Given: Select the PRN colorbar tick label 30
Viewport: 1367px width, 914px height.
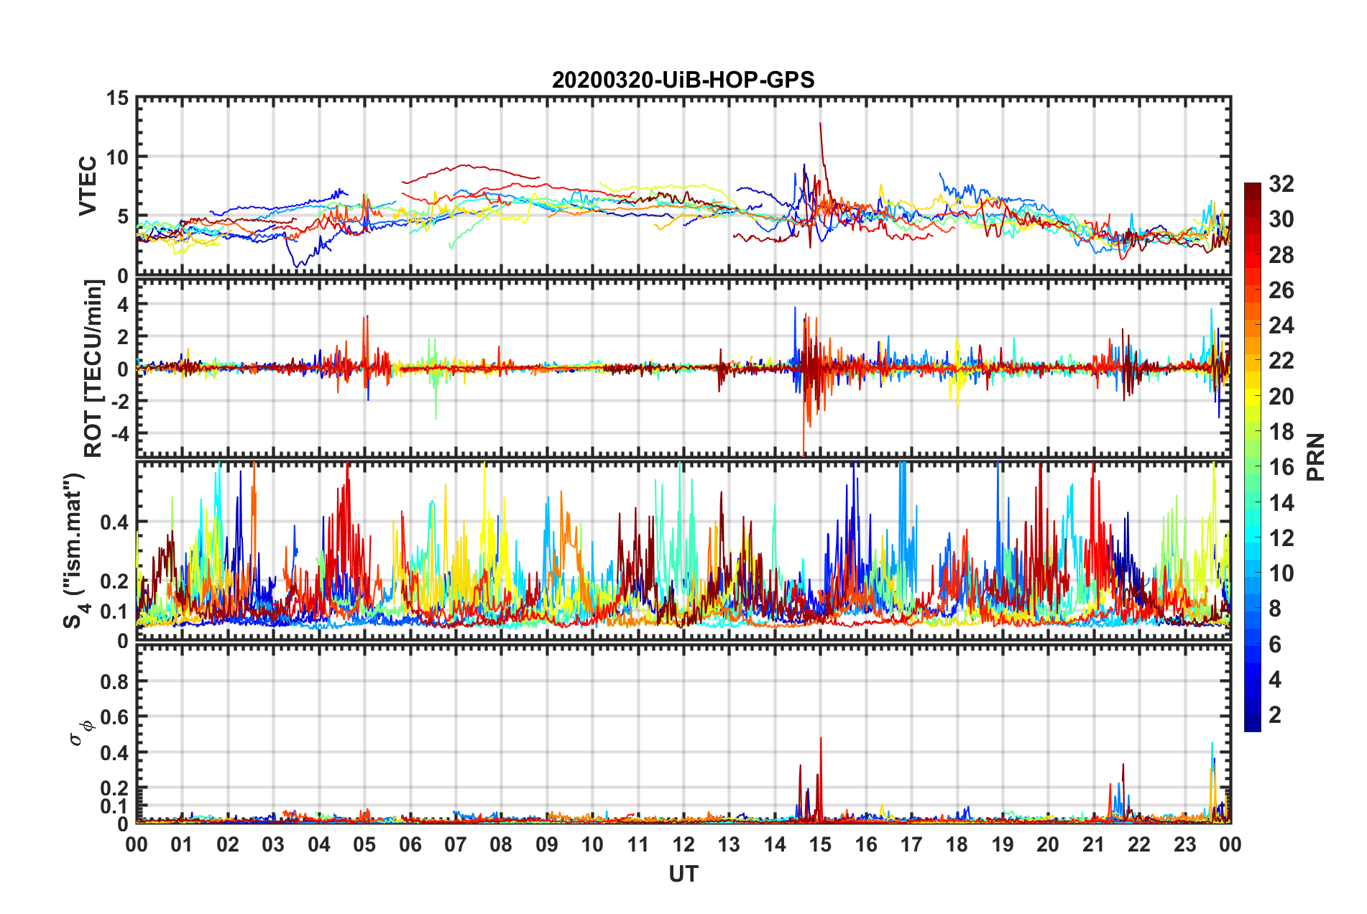Looking at the screenshot, I should 1281,219.
